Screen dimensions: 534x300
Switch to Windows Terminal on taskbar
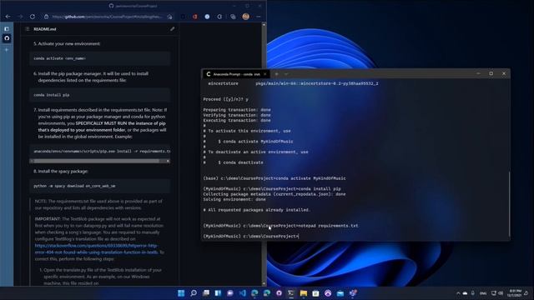[x=291, y=293]
